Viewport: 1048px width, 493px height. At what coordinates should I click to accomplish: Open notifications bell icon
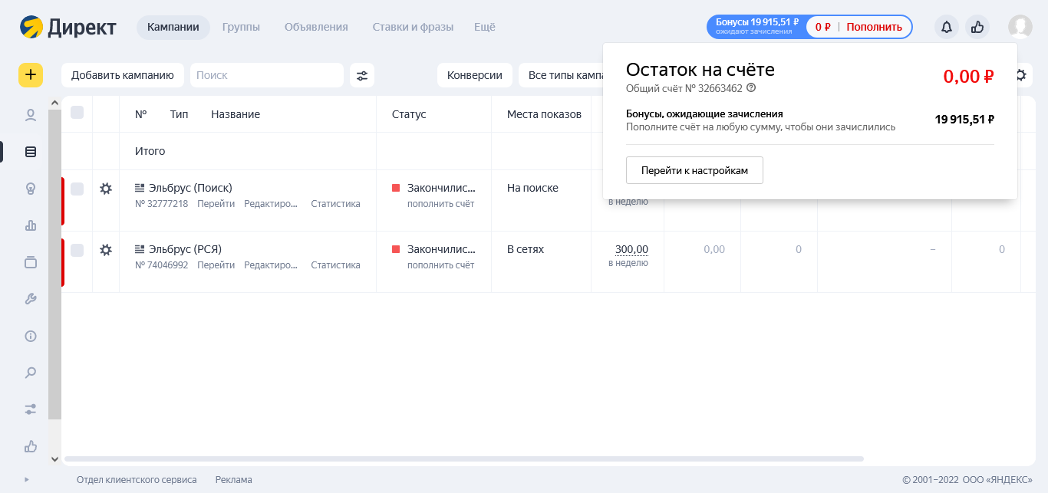point(947,27)
